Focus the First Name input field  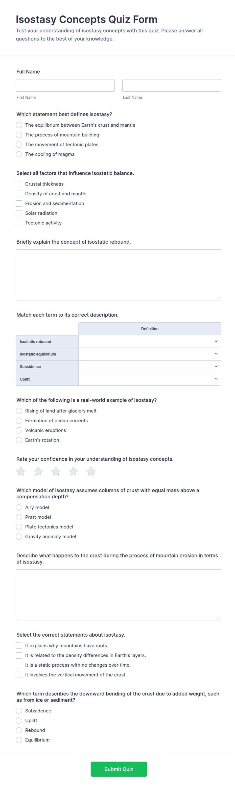[x=65, y=85]
